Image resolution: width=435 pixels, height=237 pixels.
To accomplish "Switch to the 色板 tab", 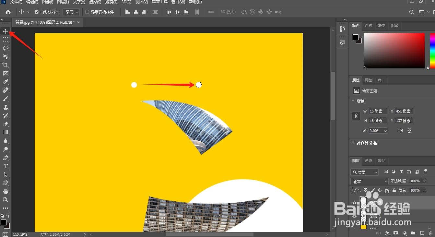I will coord(369,26).
